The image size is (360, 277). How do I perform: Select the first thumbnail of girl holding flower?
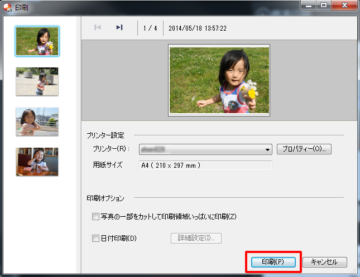(x=37, y=41)
